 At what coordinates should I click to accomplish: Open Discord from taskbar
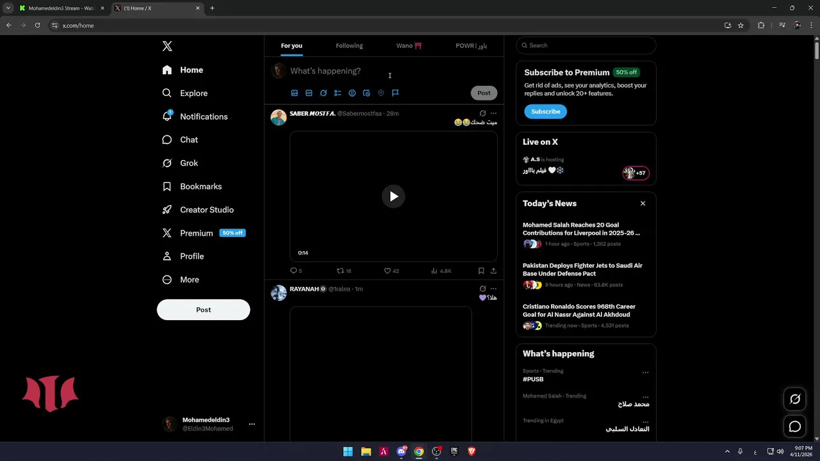click(x=402, y=451)
